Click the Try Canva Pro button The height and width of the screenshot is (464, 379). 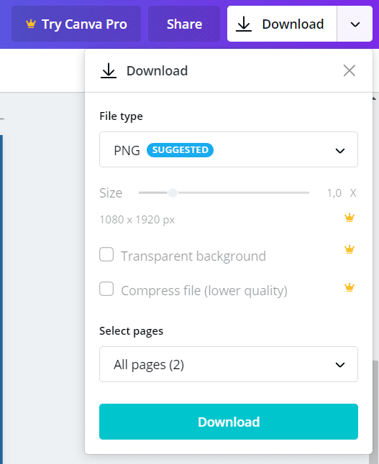click(x=76, y=24)
